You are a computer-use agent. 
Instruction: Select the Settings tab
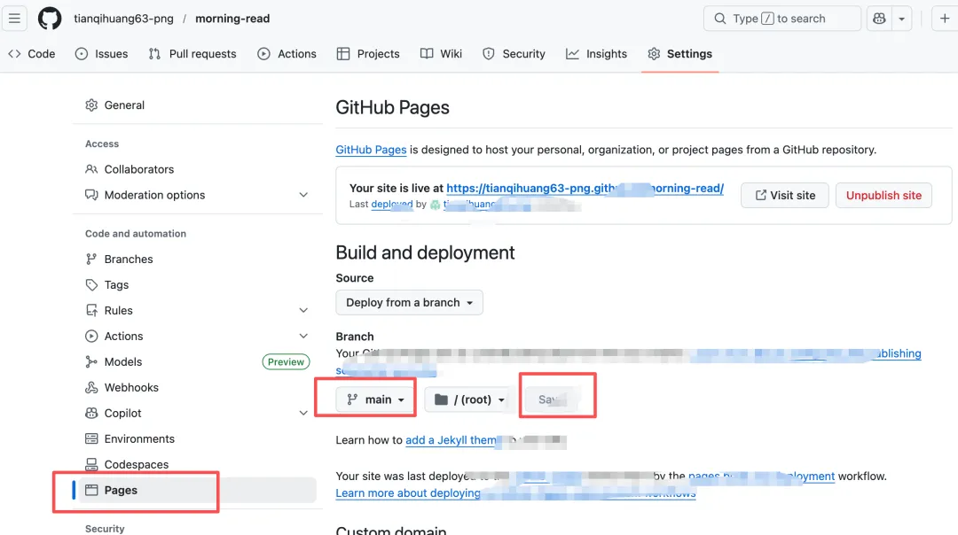[680, 54]
